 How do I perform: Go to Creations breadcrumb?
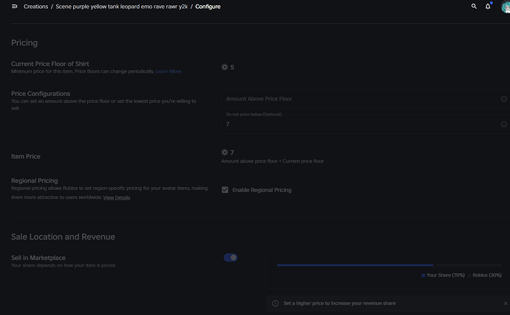click(35, 7)
